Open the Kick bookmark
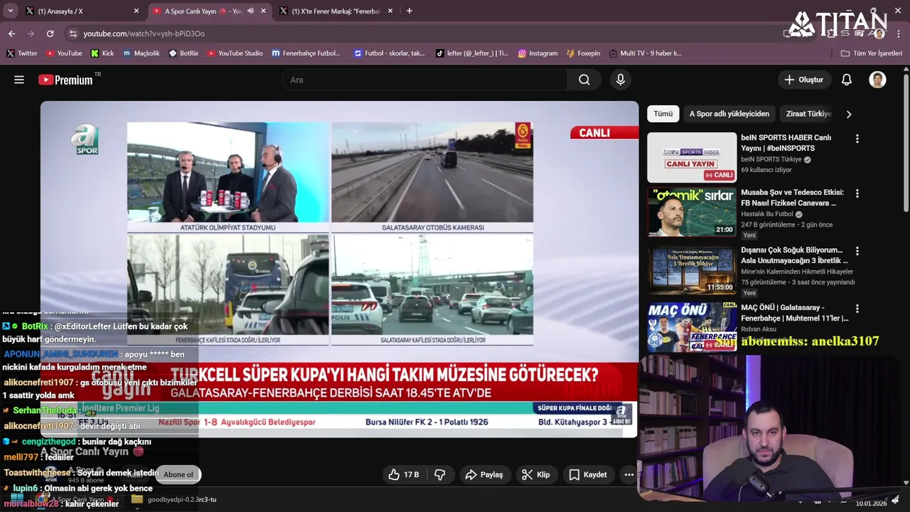910x512 pixels. [102, 53]
